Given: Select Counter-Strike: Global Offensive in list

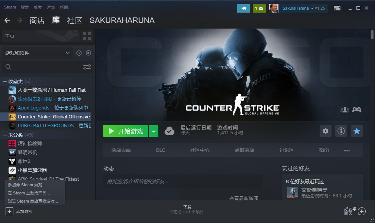Looking at the screenshot, I should [x=45, y=117].
